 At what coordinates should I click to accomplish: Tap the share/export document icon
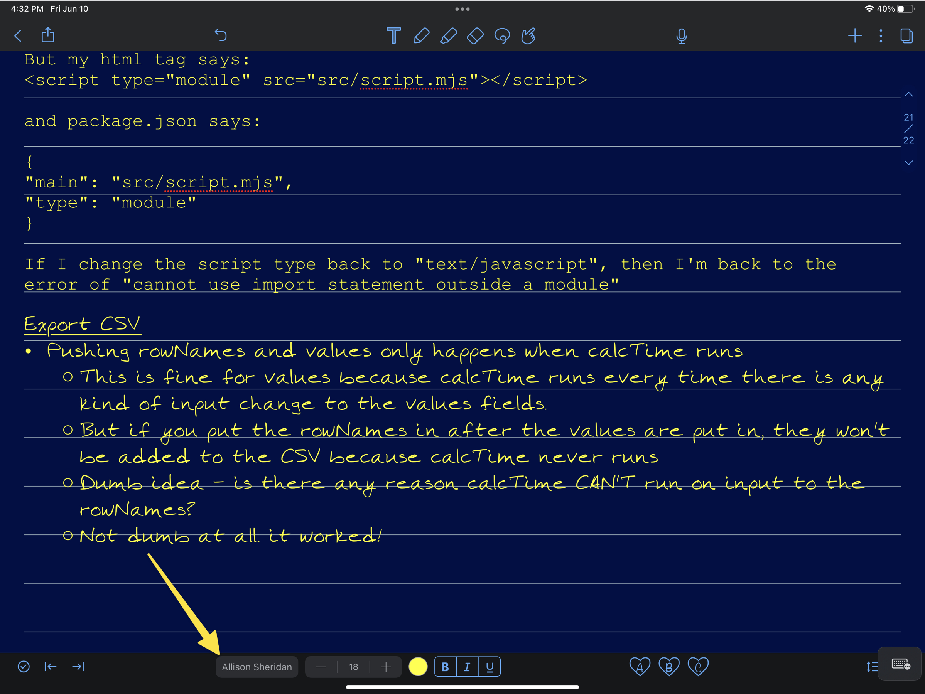(x=49, y=35)
